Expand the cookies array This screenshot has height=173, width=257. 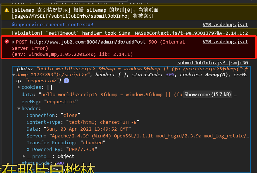click(x=19, y=87)
